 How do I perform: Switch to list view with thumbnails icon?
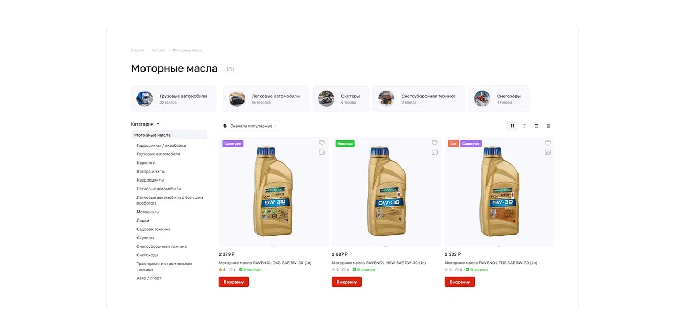pyautogui.click(x=537, y=126)
